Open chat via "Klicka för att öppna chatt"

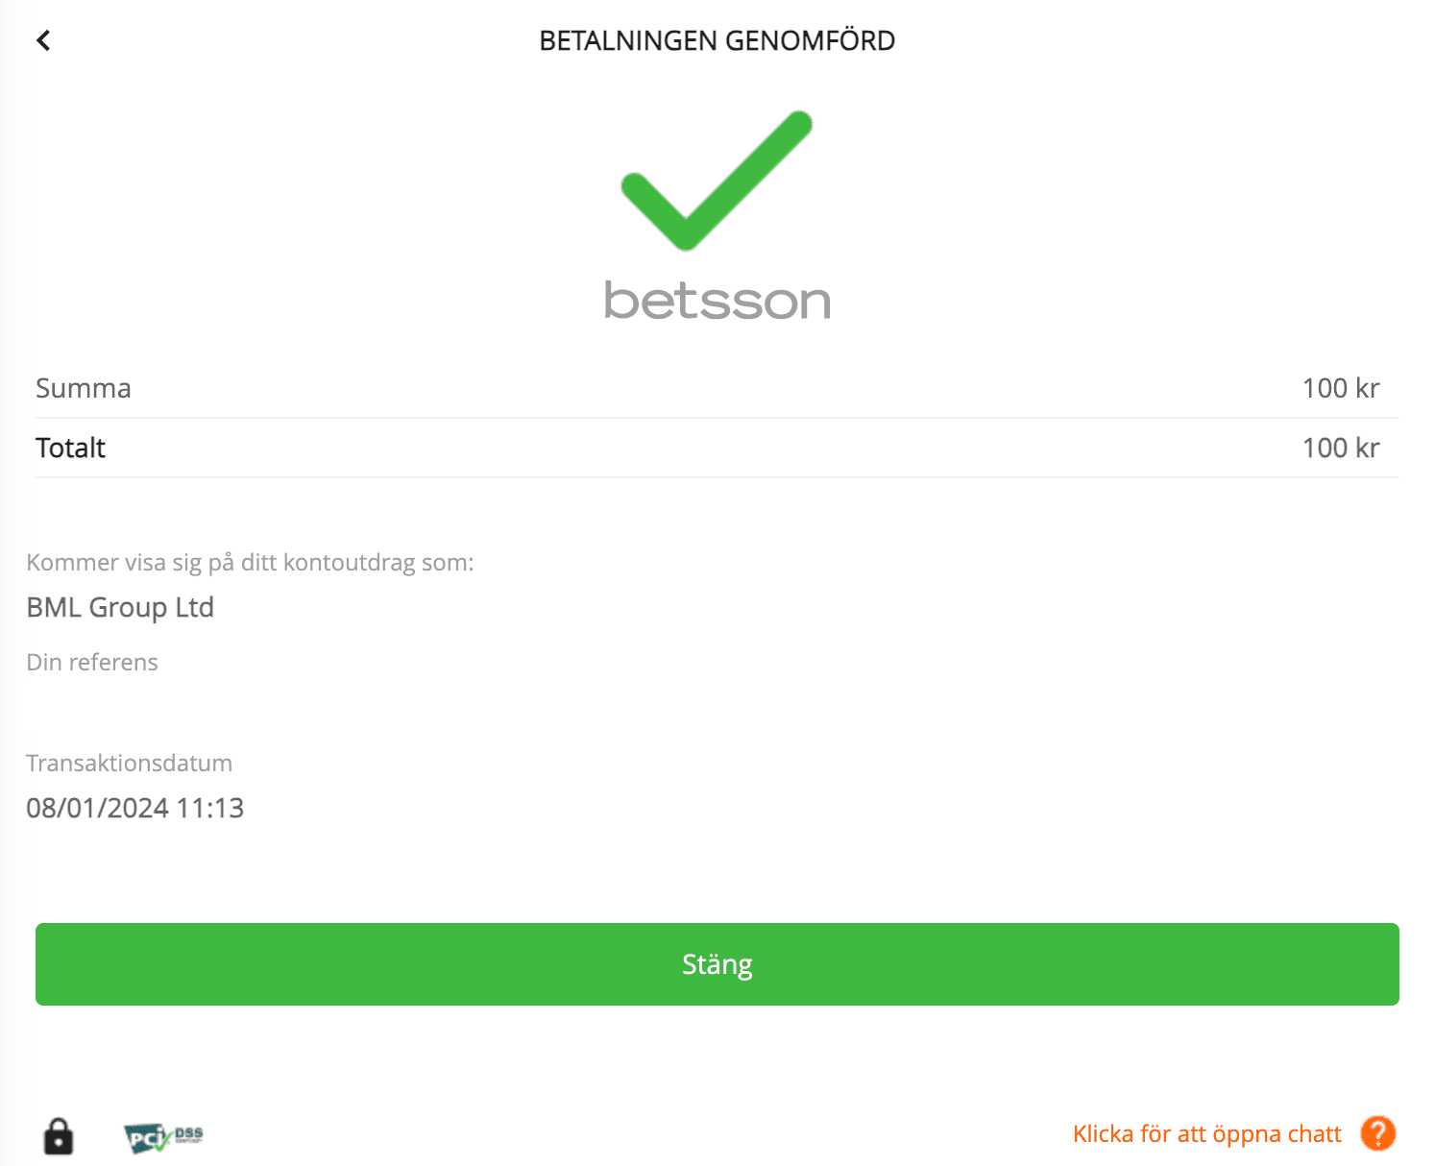point(1206,1134)
